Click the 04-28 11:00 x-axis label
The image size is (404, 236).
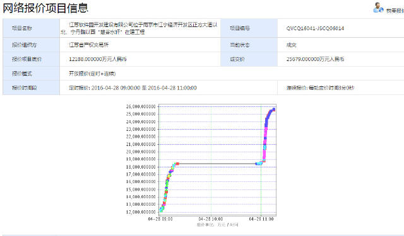261,219
